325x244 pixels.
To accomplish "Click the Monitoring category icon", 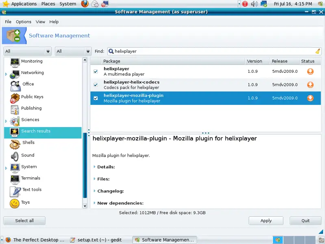I will [15, 62].
